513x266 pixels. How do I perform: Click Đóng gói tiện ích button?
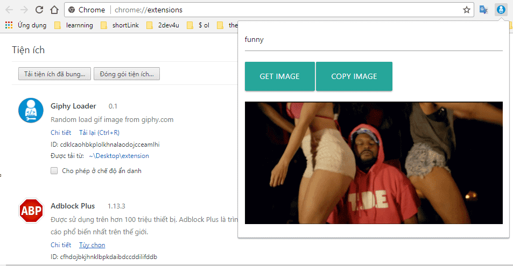point(127,74)
